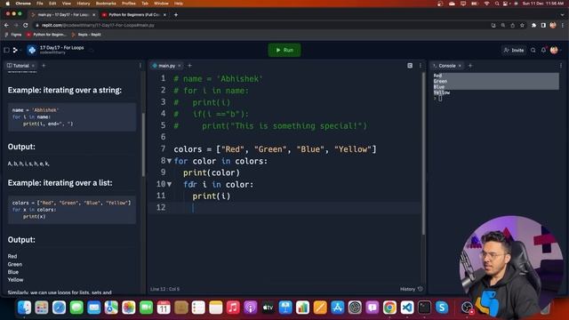Open Chrome extensions puzzle icon
The height and width of the screenshot is (320, 569).
click(533, 25)
